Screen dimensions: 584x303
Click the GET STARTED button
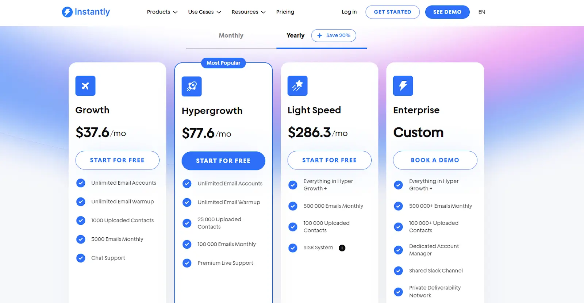(392, 12)
